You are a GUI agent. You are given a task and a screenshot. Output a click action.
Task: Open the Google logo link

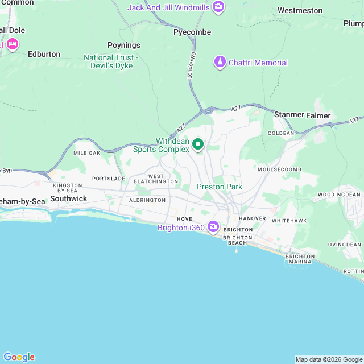click(x=19, y=357)
